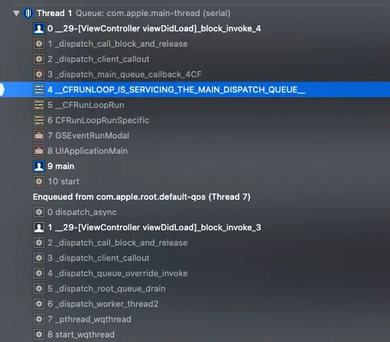Image resolution: width=390 pixels, height=342 pixels.
Task: Select frame 4 __CFRUNLOOP_IS_SERVICING_THE_MAIN_DISPATCH_QUEUE__
Action: tap(195, 90)
